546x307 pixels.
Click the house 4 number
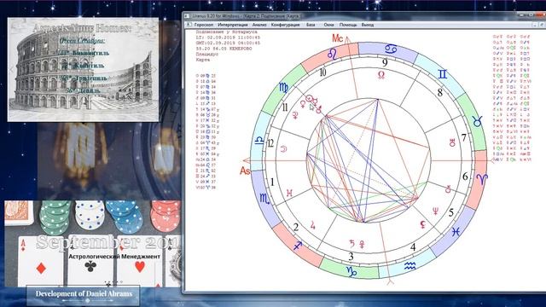point(413,247)
